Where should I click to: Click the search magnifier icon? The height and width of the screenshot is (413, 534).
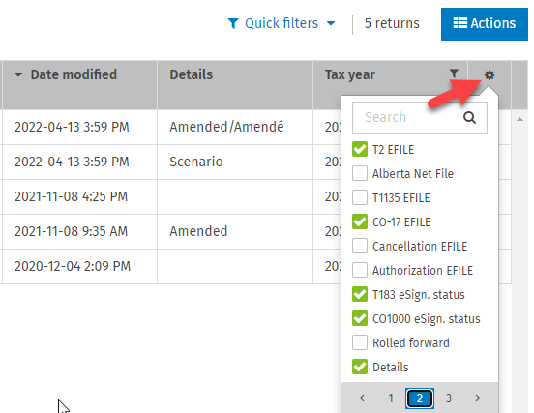coord(469,117)
